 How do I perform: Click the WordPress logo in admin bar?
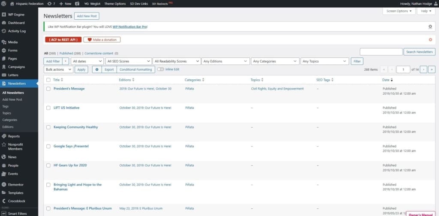tap(4, 3)
